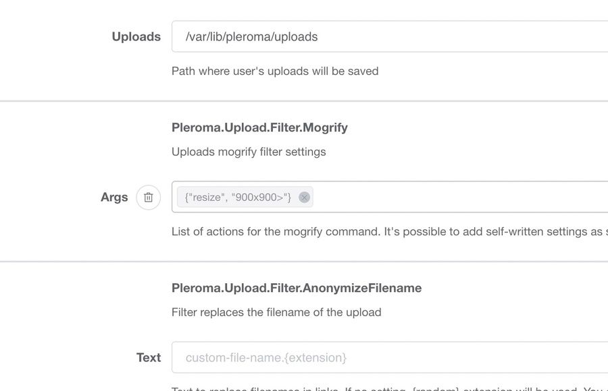
Task: Click "Uploads mogrify filter settings" description
Action: tap(249, 152)
